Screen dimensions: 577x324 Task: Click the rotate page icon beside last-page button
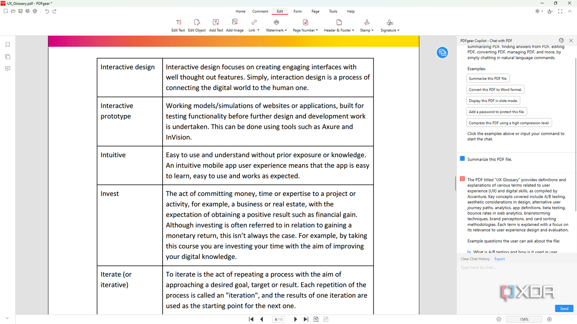316,319
